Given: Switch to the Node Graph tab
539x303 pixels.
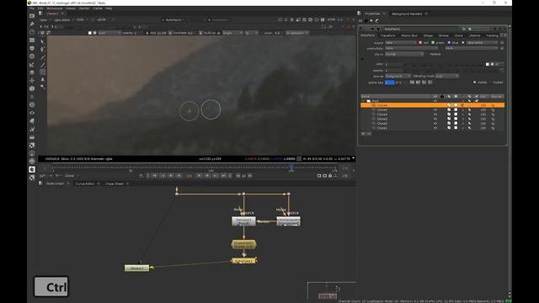Looking at the screenshot, I should [55, 183].
